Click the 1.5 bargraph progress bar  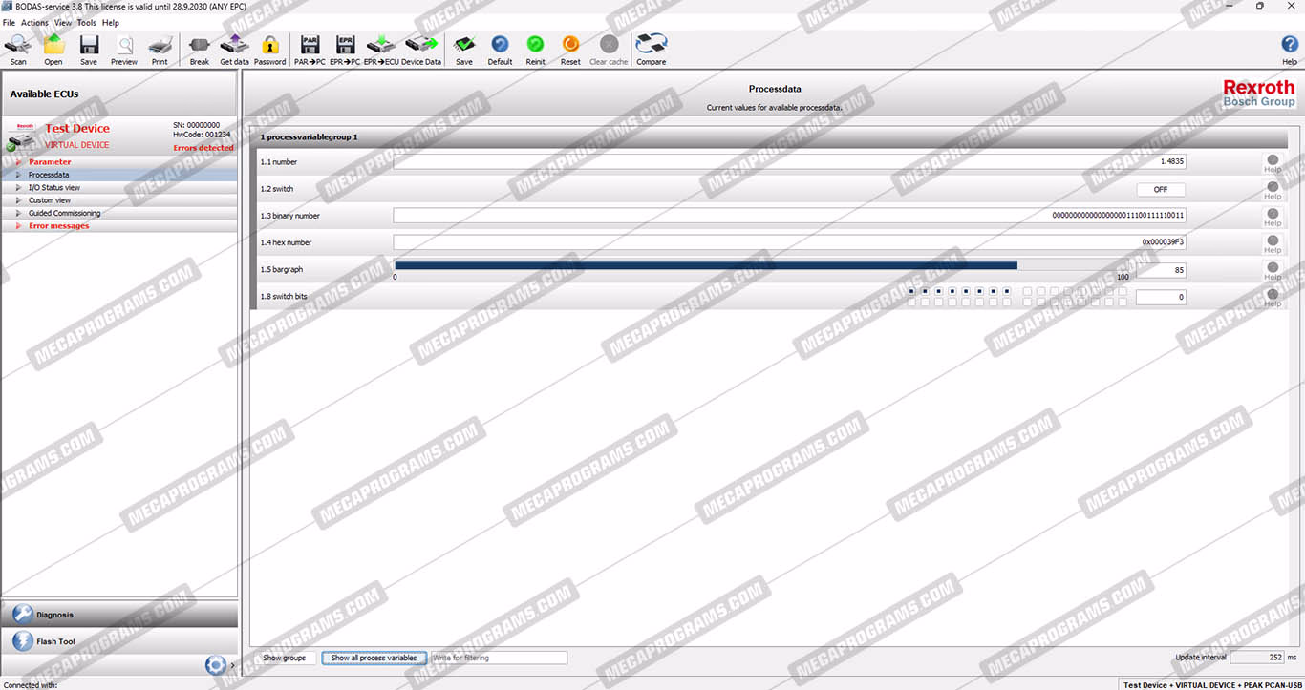(x=705, y=265)
